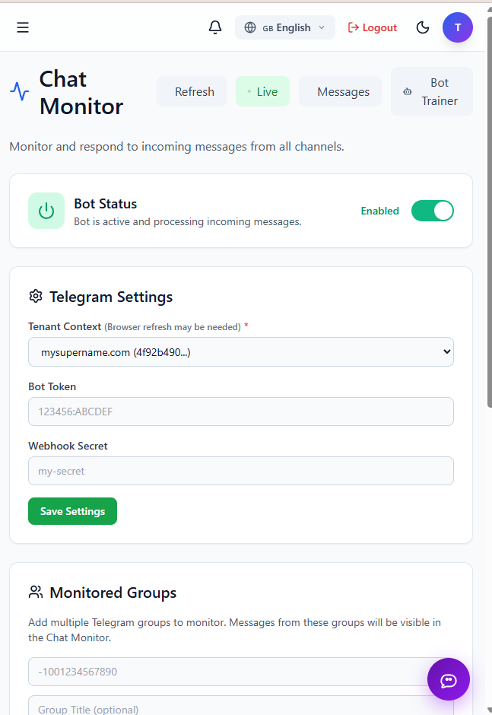Click the green Save Settings button
The image size is (492, 715).
tap(72, 511)
